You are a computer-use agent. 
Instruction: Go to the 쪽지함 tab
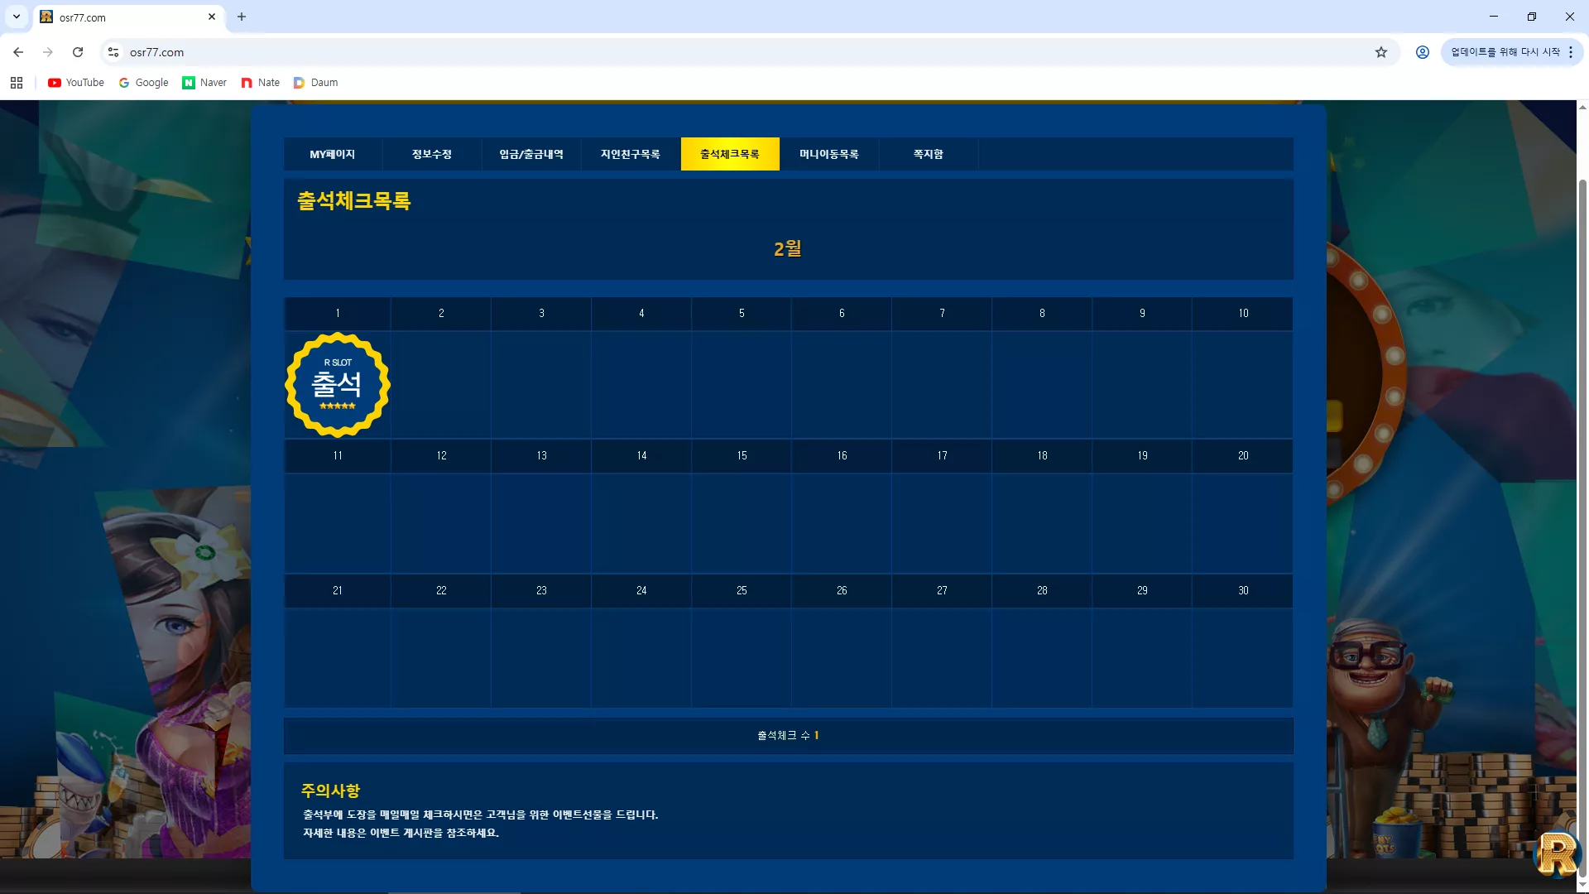pyautogui.click(x=929, y=154)
